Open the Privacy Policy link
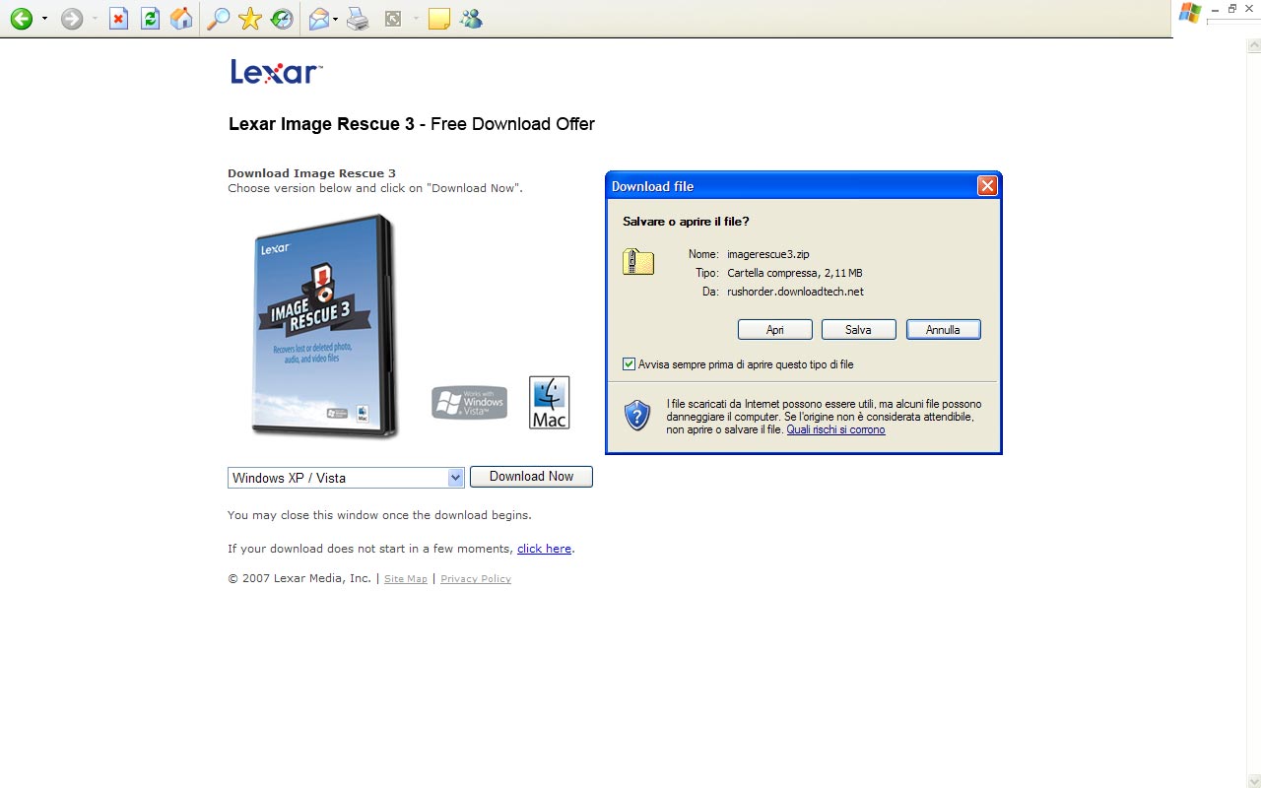Screen dimensions: 1261x788 (x=476, y=579)
